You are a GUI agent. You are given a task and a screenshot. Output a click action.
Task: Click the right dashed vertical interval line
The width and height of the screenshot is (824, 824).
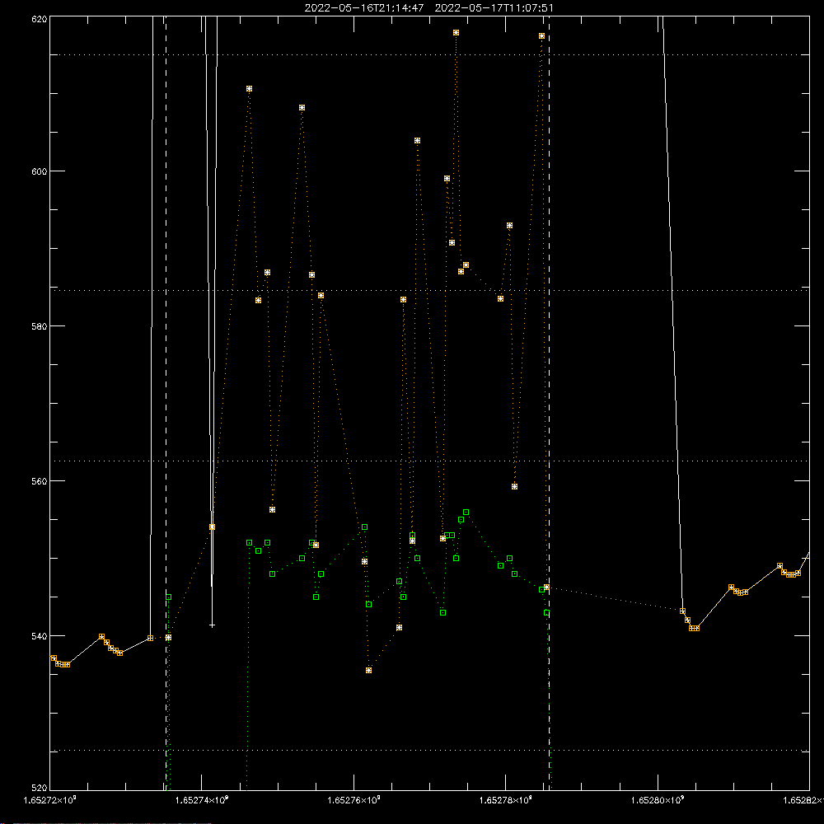550,403
